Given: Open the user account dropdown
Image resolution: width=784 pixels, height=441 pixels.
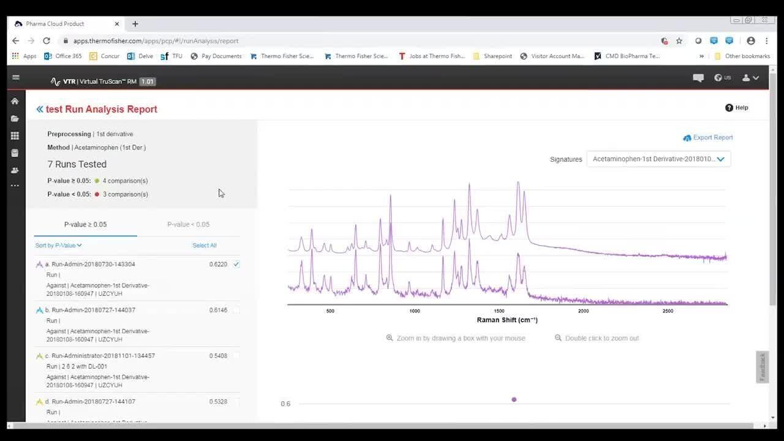Looking at the screenshot, I should pos(750,78).
